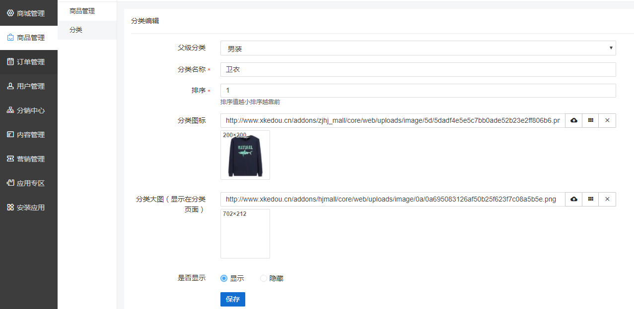Open image gallery grid icon for 分类大图
Image resolution: width=634 pixels, height=309 pixels.
590,199
